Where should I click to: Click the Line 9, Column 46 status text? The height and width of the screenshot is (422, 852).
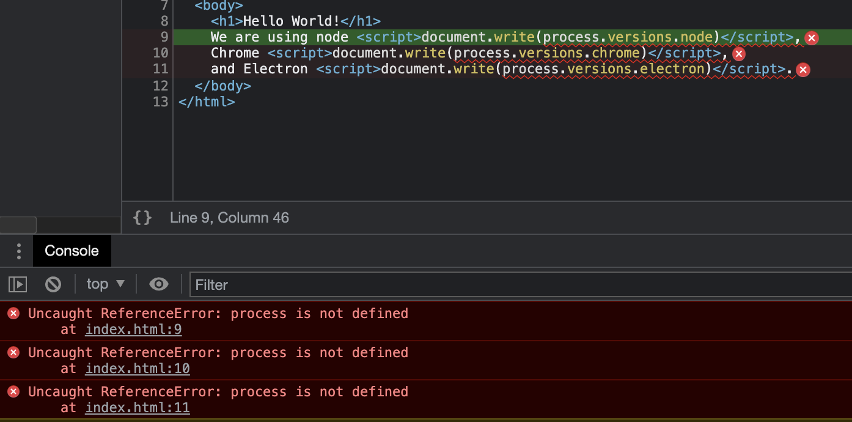[229, 218]
